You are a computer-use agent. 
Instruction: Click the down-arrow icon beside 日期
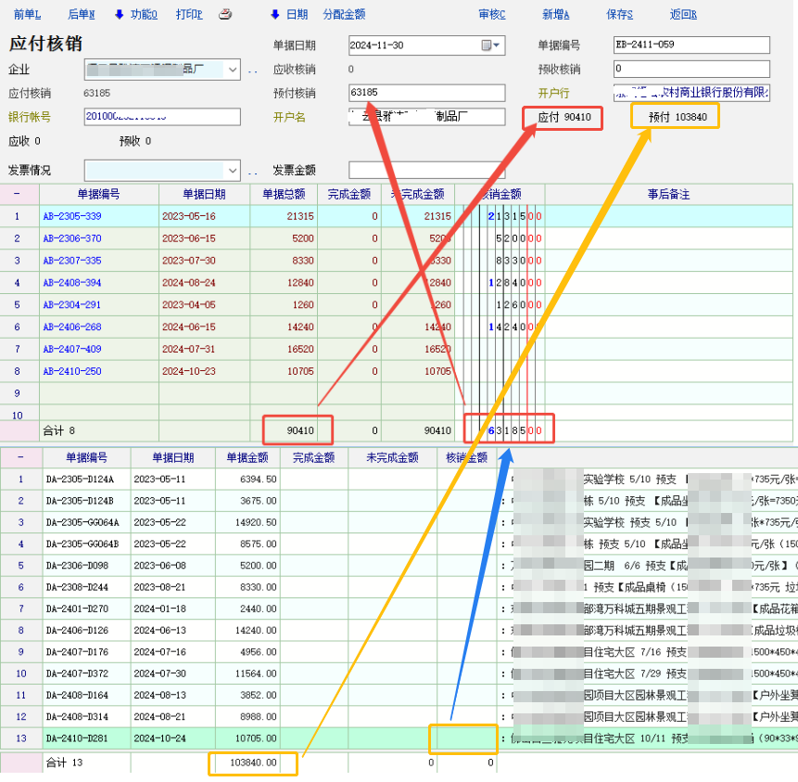coord(275,15)
